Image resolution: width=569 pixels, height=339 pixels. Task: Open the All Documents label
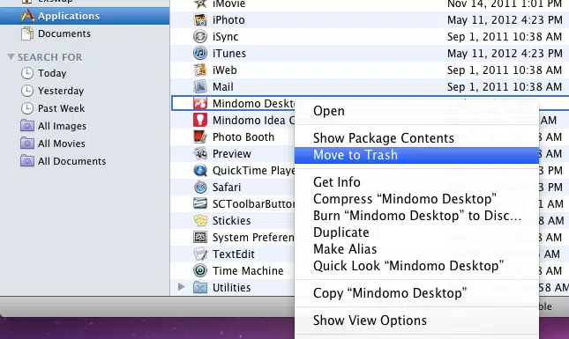[x=71, y=161]
